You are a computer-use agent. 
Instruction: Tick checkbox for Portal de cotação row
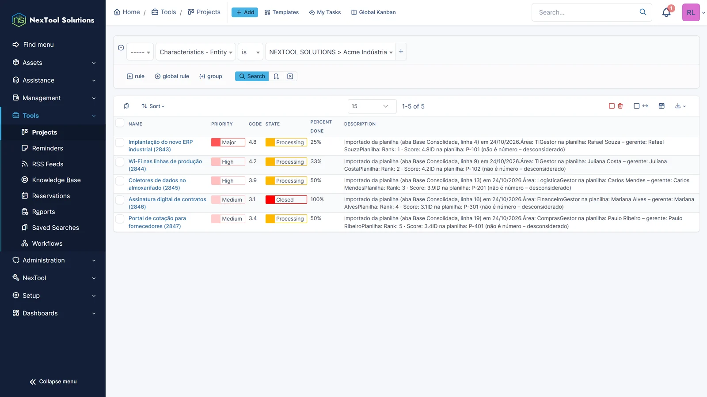(120, 218)
